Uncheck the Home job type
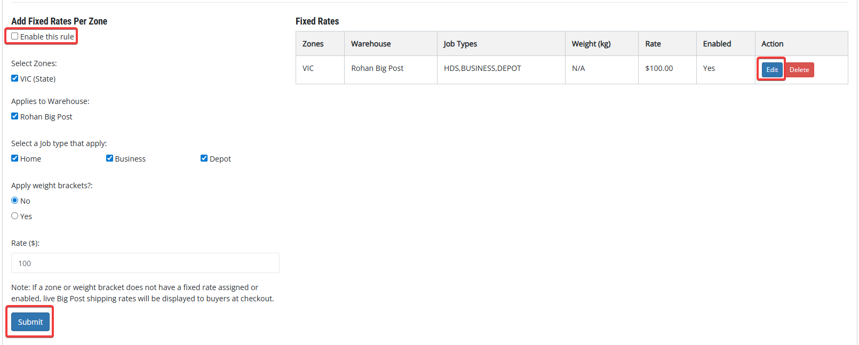859x345 pixels. point(15,158)
